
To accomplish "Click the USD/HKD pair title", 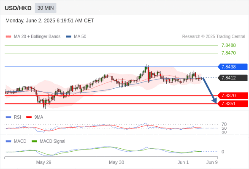I will (x=18, y=8).
